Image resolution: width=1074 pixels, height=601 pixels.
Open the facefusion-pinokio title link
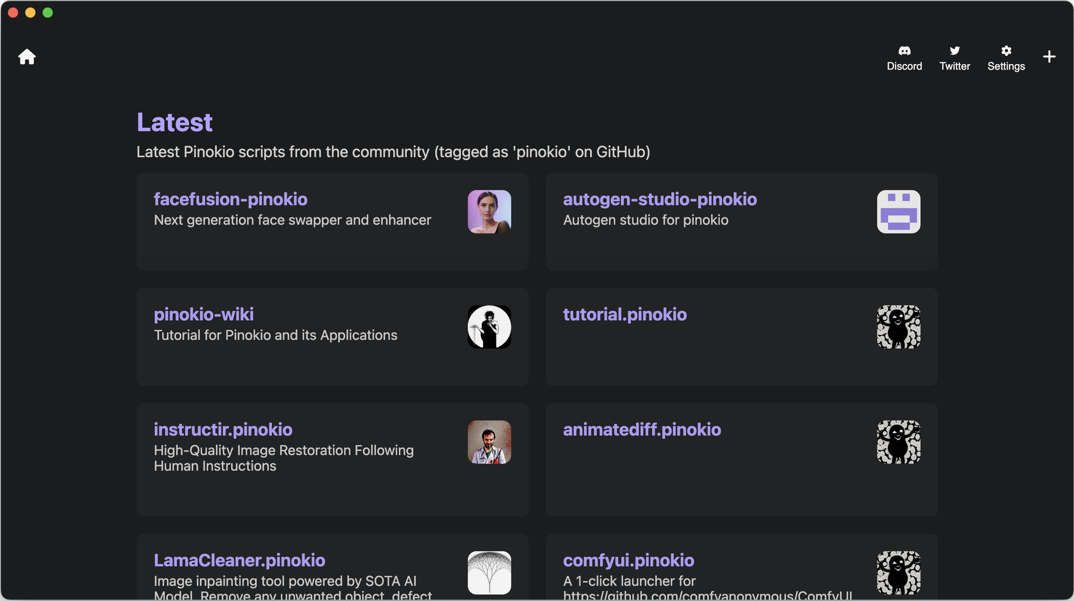[x=231, y=200]
